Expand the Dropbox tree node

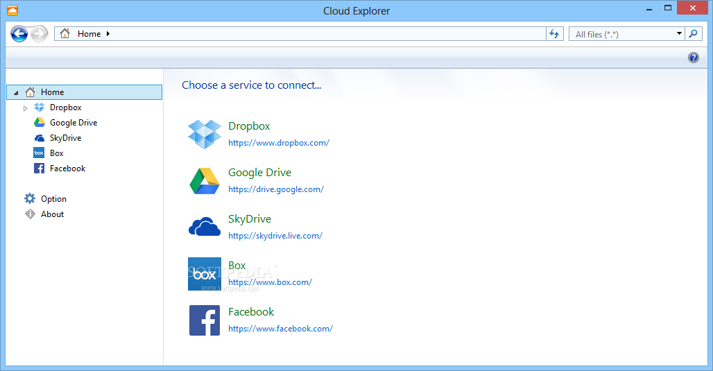click(25, 107)
